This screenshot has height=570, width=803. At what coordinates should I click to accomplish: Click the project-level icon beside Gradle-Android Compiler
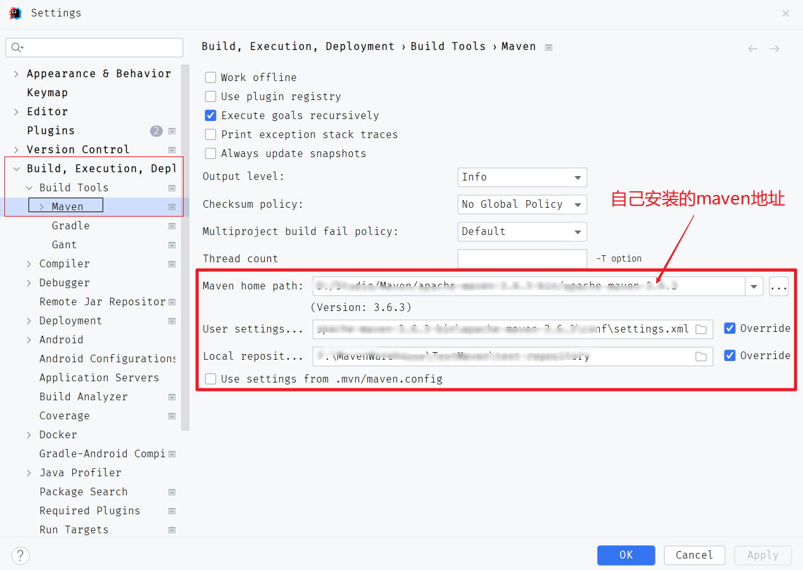coord(172,454)
